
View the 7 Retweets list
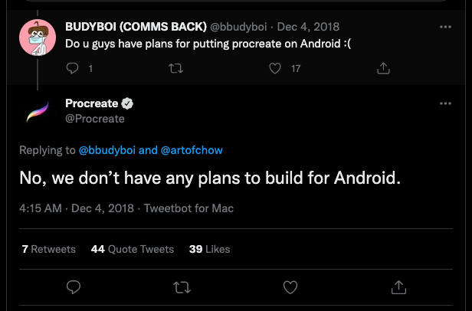pyautogui.click(x=48, y=249)
